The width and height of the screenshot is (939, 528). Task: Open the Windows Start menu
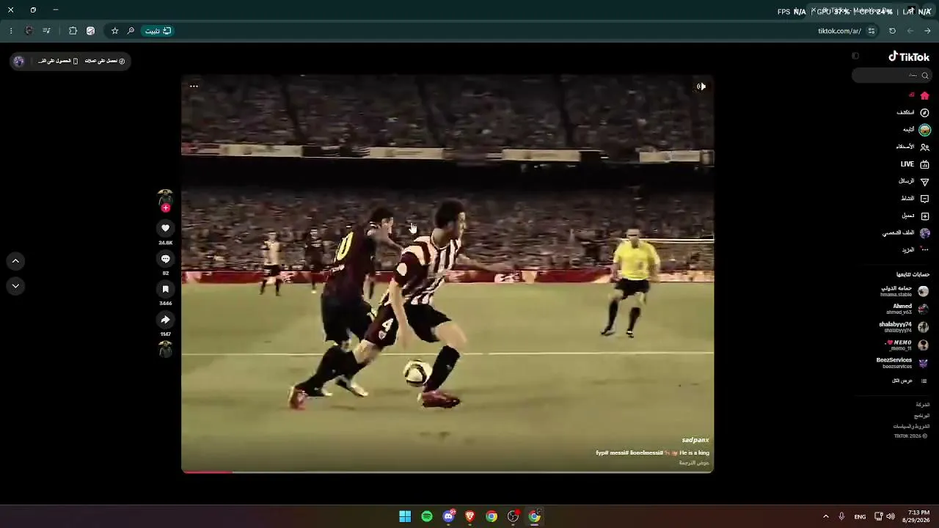(x=405, y=516)
